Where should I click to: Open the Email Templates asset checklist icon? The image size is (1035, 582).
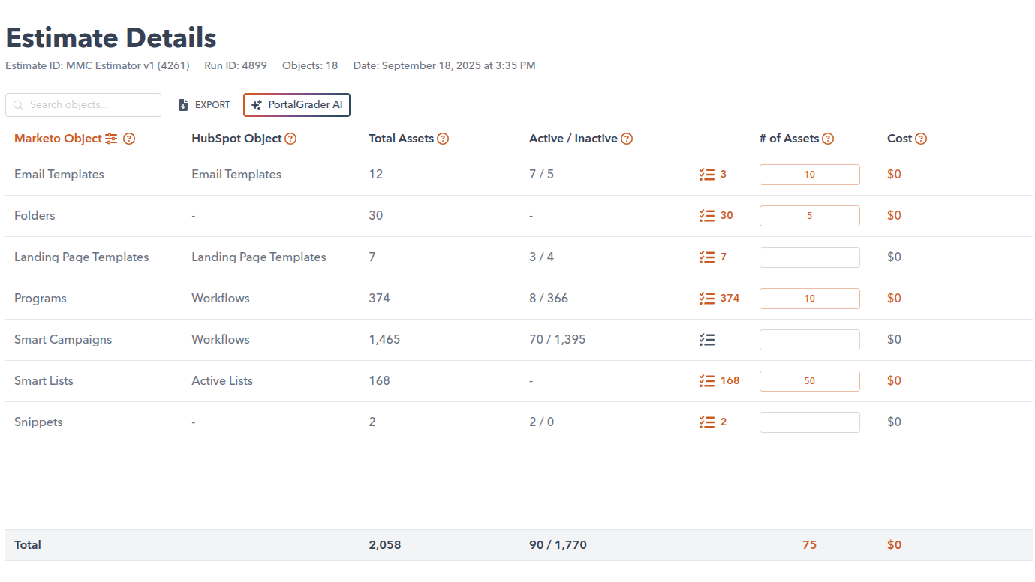click(706, 175)
